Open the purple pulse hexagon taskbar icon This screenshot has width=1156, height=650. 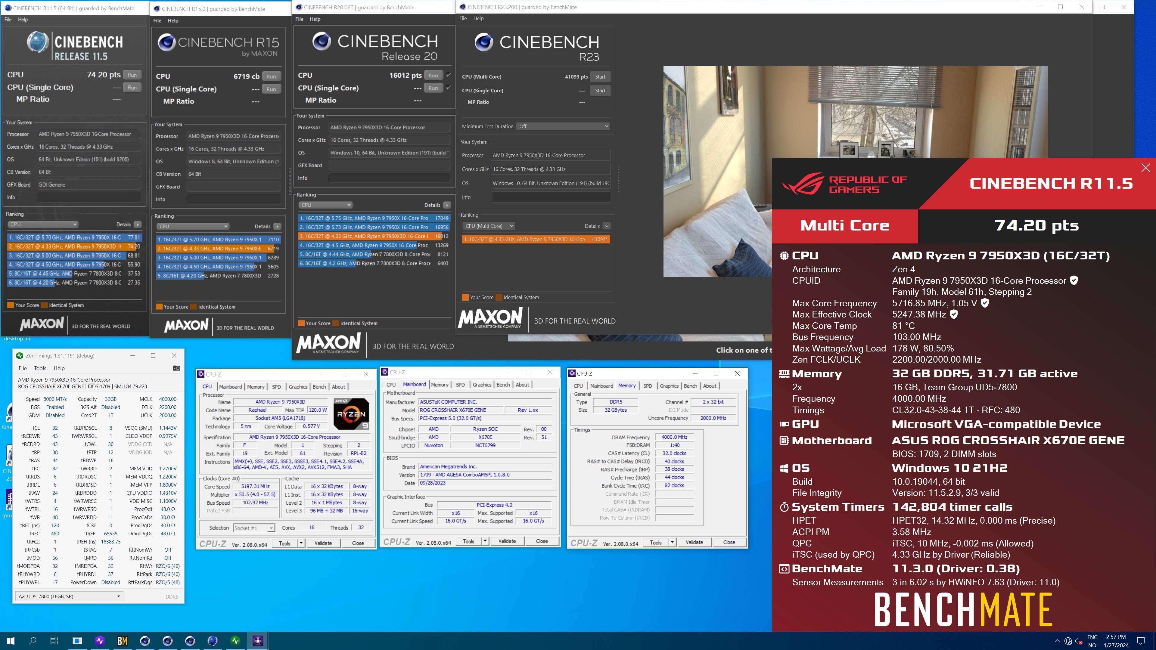(100, 641)
